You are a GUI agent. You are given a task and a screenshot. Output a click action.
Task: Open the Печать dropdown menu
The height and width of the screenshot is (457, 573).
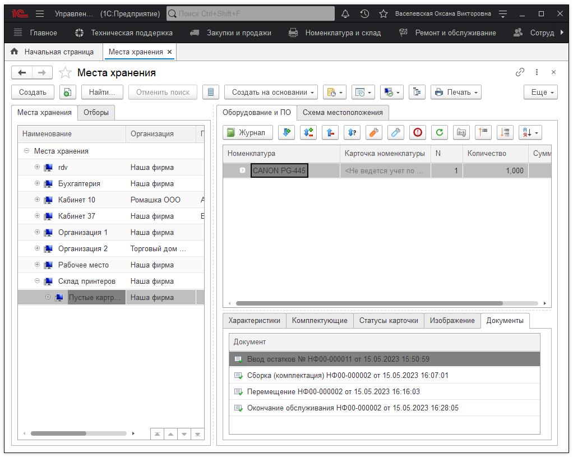point(456,93)
